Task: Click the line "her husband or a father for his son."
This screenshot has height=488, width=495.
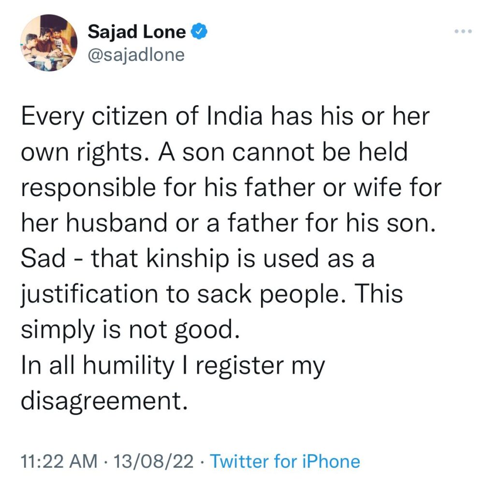Action: pos(228,223)
